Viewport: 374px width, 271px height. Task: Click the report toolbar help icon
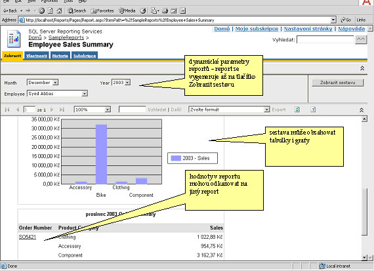tap(313, 110)
